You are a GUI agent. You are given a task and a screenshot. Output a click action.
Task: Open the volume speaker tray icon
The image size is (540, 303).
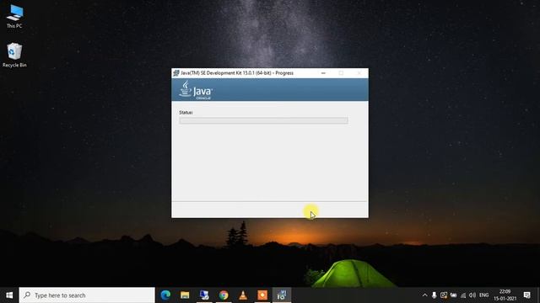[x=472, y=295]
